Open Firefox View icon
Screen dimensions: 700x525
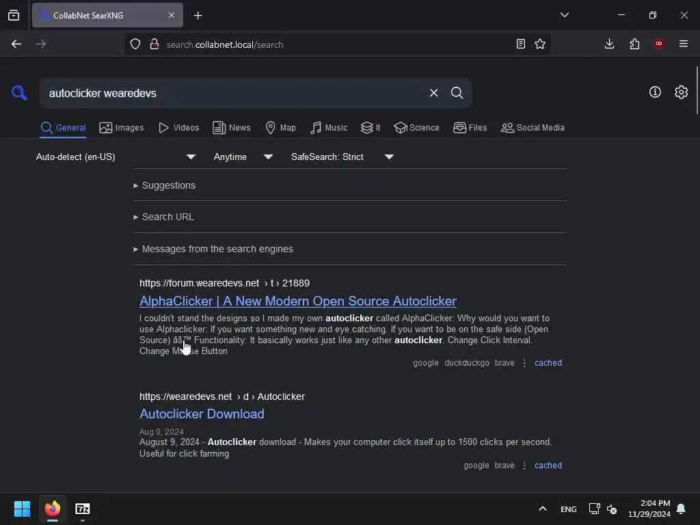tap(14, 16)
